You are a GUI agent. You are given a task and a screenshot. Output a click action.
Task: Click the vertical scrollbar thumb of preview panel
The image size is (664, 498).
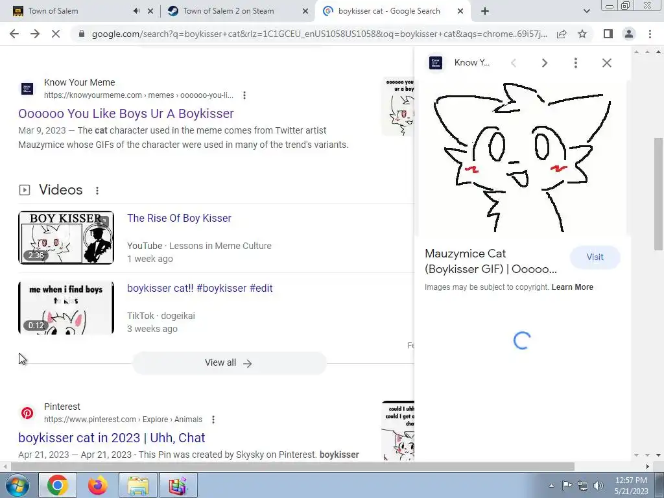pos(659,194)
